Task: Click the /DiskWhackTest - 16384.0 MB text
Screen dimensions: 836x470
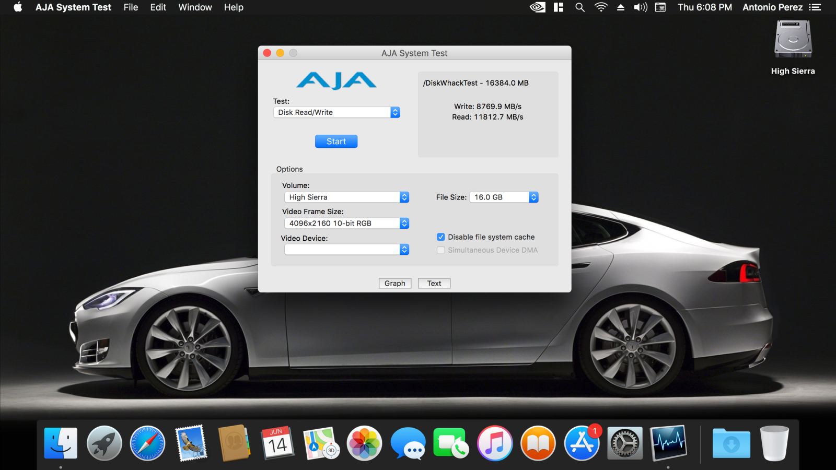Action: [476, 83]
